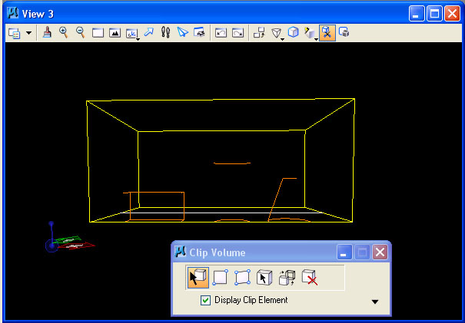465x323 pixels.
Task: Go to View Previous
Action: [x=221, y=32]
